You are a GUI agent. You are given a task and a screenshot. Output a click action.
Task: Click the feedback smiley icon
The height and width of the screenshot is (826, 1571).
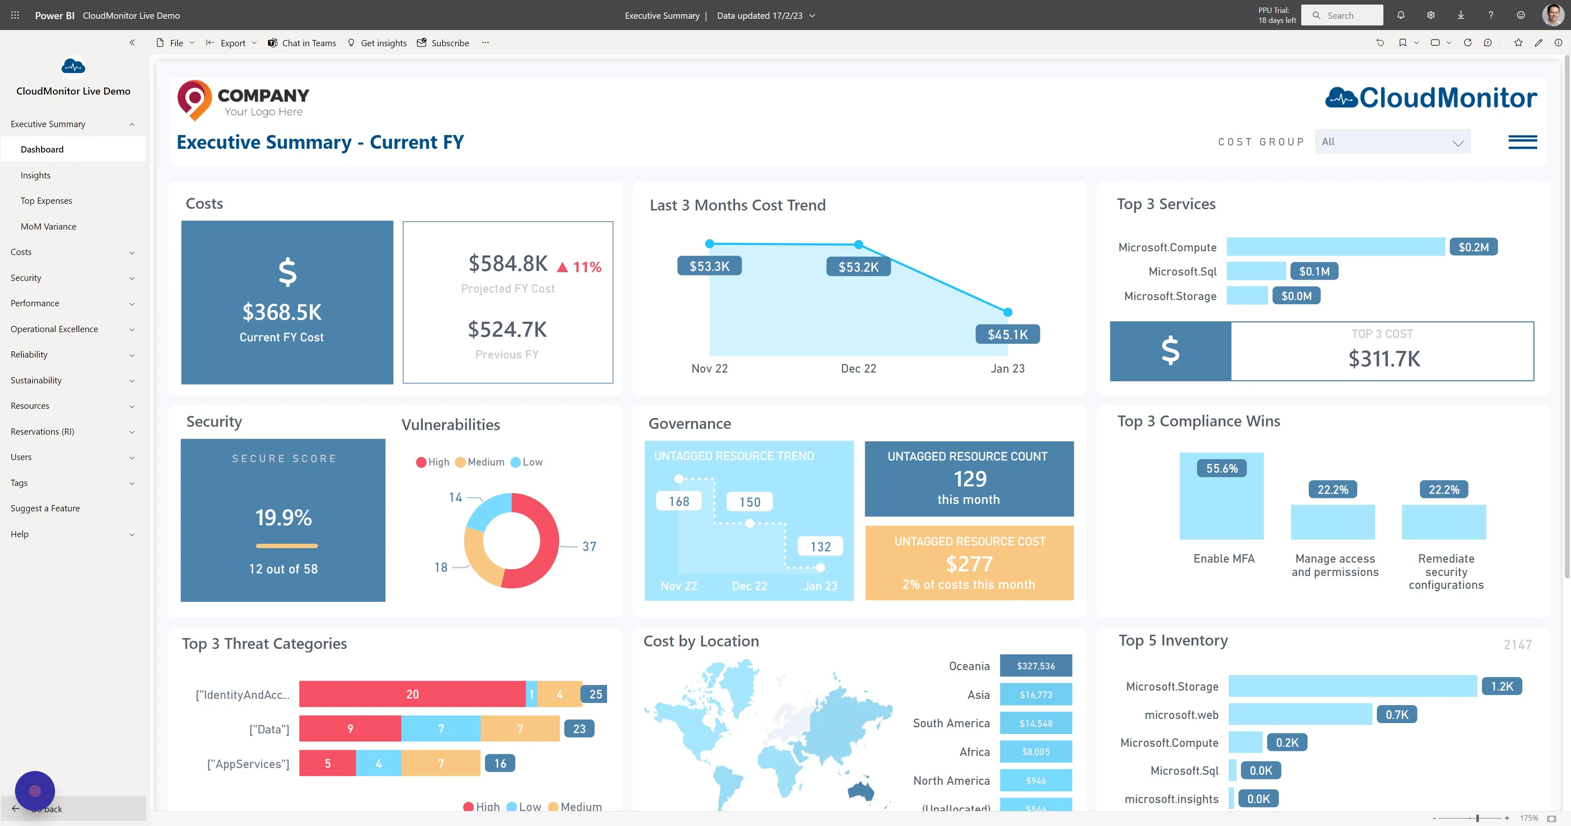1521,15
